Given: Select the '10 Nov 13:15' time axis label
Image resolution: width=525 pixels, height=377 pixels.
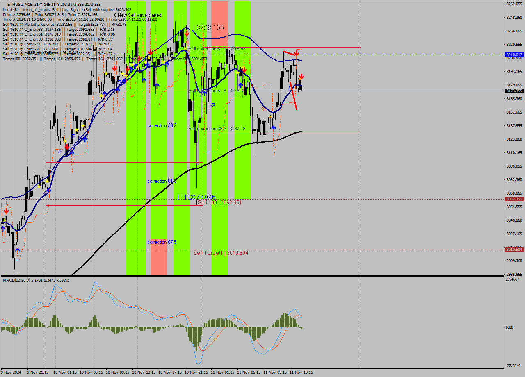Looking at the screenshot, I should (144, 372).
